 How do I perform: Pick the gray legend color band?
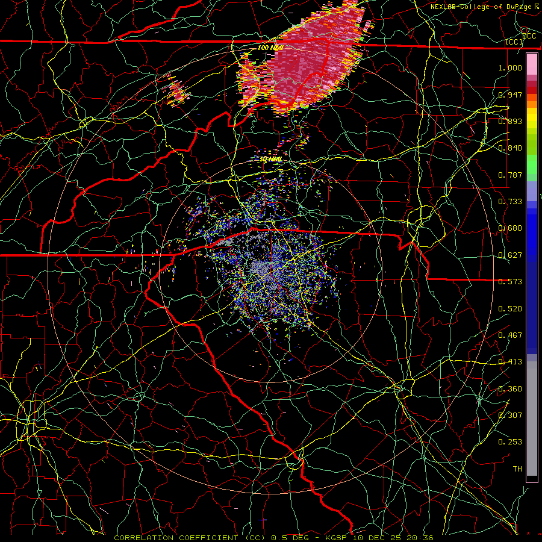532,419
